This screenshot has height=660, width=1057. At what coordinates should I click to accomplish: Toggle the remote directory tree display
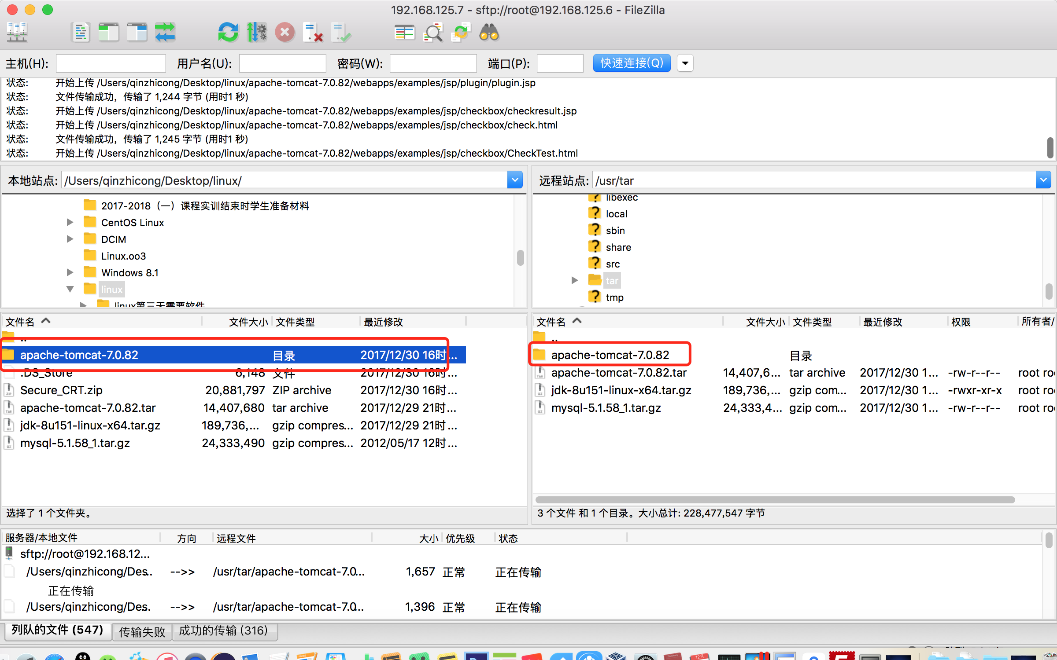click(137, 33)
